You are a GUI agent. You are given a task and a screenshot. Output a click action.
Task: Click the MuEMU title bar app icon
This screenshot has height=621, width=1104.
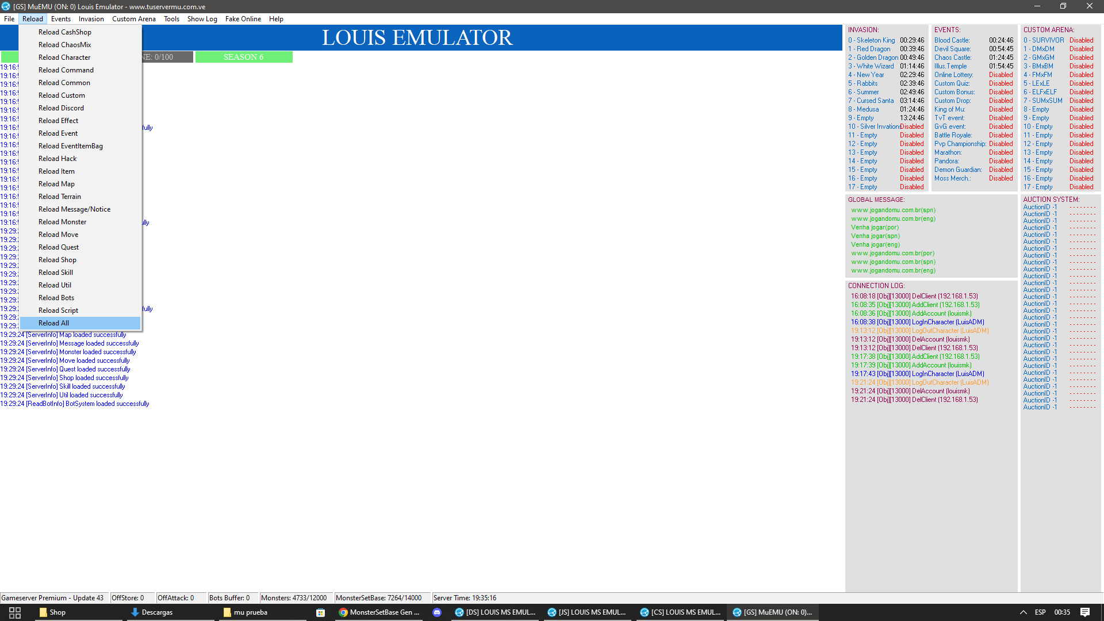6,6
